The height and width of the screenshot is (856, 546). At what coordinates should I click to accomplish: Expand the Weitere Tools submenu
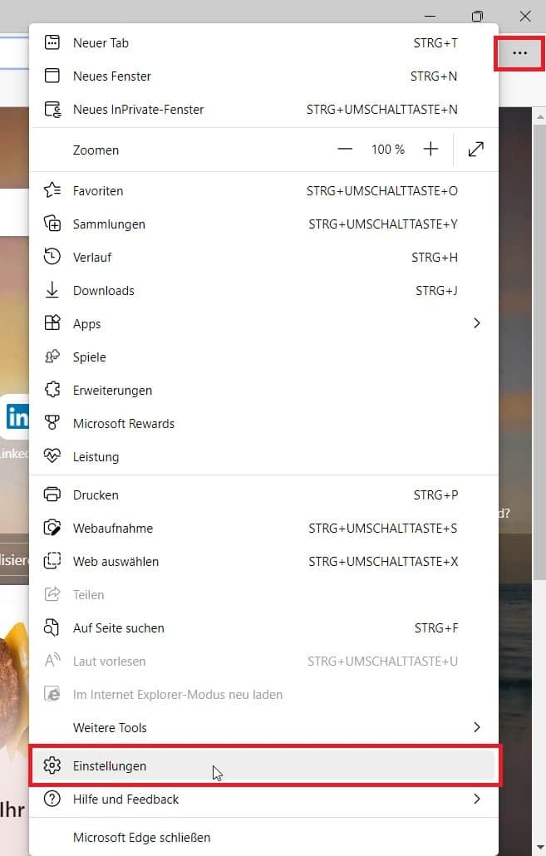point(476,727)
